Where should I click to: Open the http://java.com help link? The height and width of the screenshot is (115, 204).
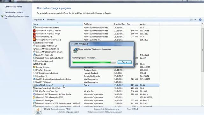[x=72, y=112]
